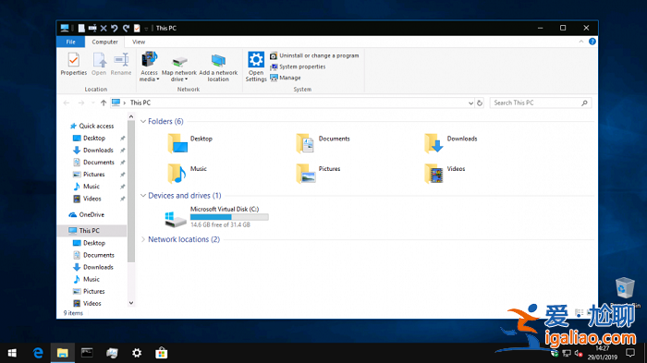647x363 pixels.
Task: Select Add a network location
Action: point(218,68)
